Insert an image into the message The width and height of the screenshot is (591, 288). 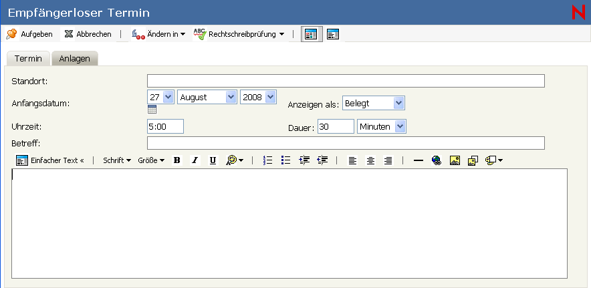[x=455, y=160]
